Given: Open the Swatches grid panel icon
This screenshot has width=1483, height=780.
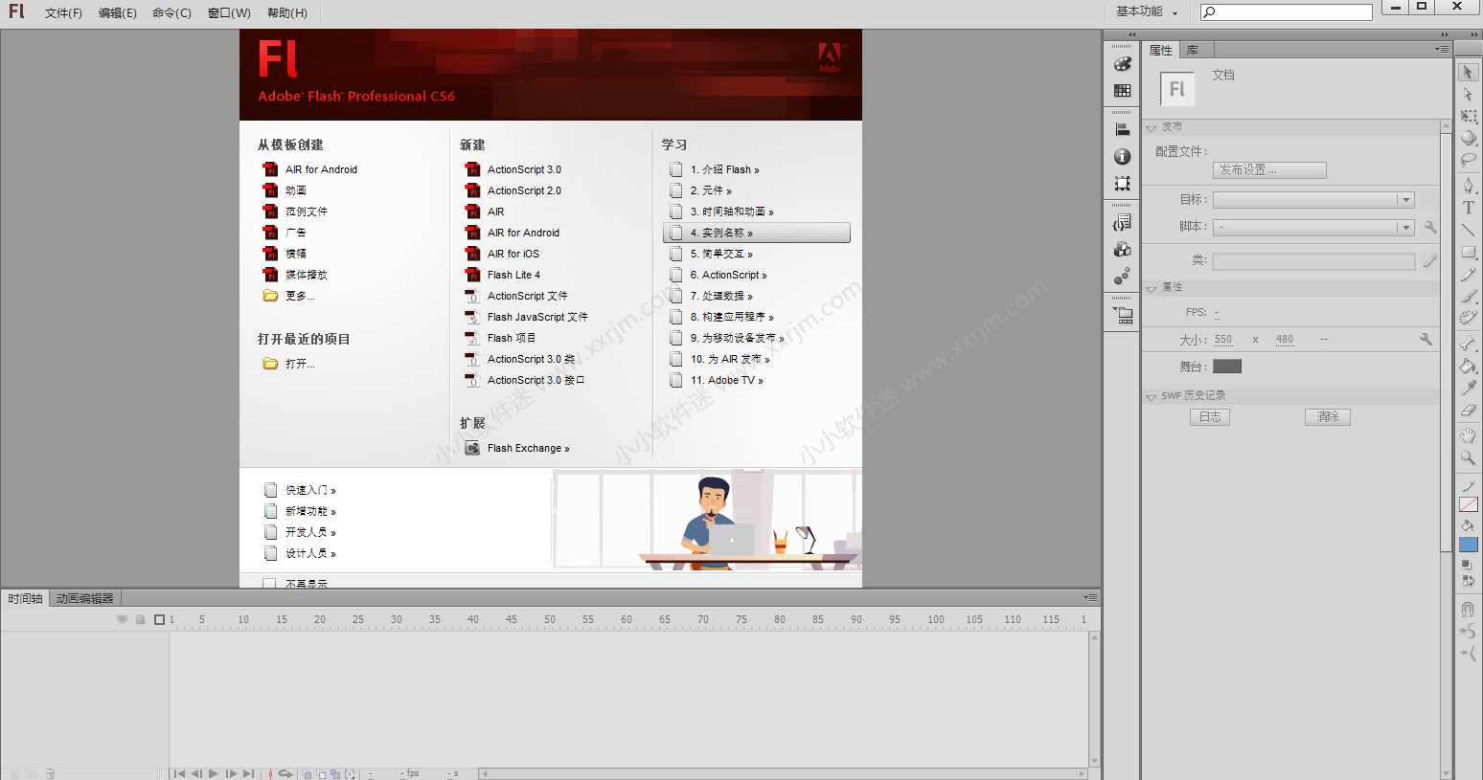Looking at the screenshot, I should [1122, 90].
